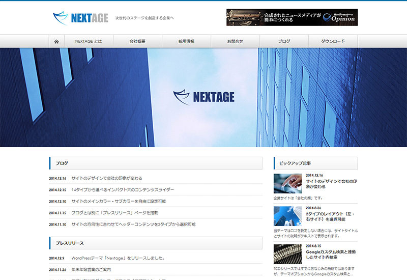
Task: Open the ブログ menu item in navigation
Action: click(x=284, y=42)
